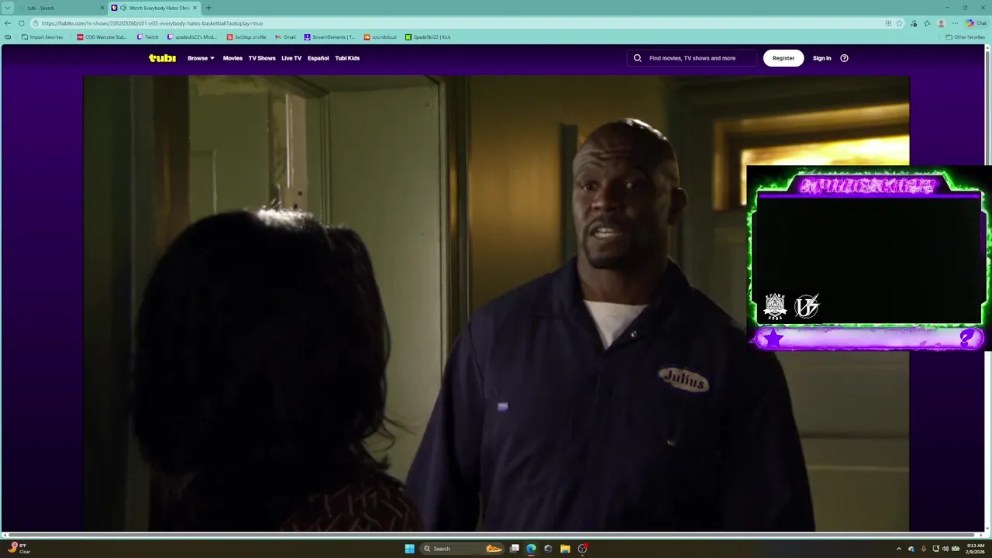
Task: Click the Tubi search magnifier icon
Action: click(x=638, y=58)
